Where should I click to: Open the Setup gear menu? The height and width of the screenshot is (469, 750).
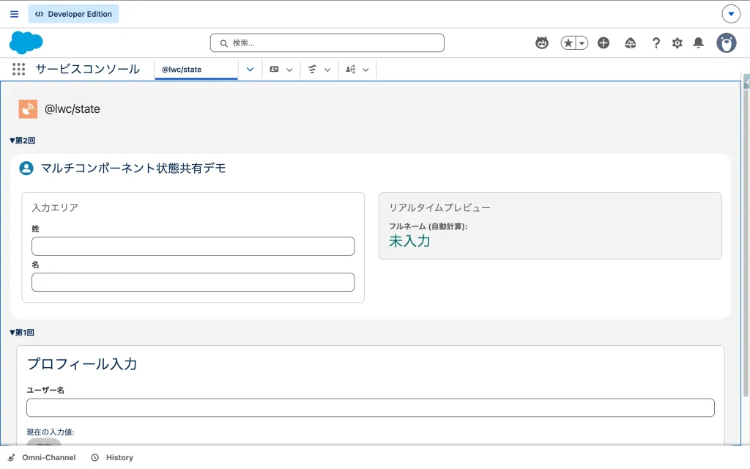(x=677, y=43)
